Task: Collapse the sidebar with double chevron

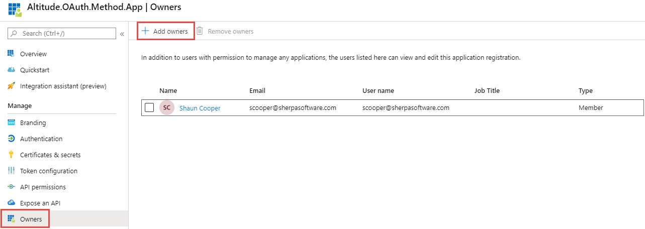Action: (122, 34)
